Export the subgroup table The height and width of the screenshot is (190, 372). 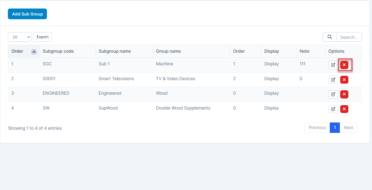click(x=43, y=37)
